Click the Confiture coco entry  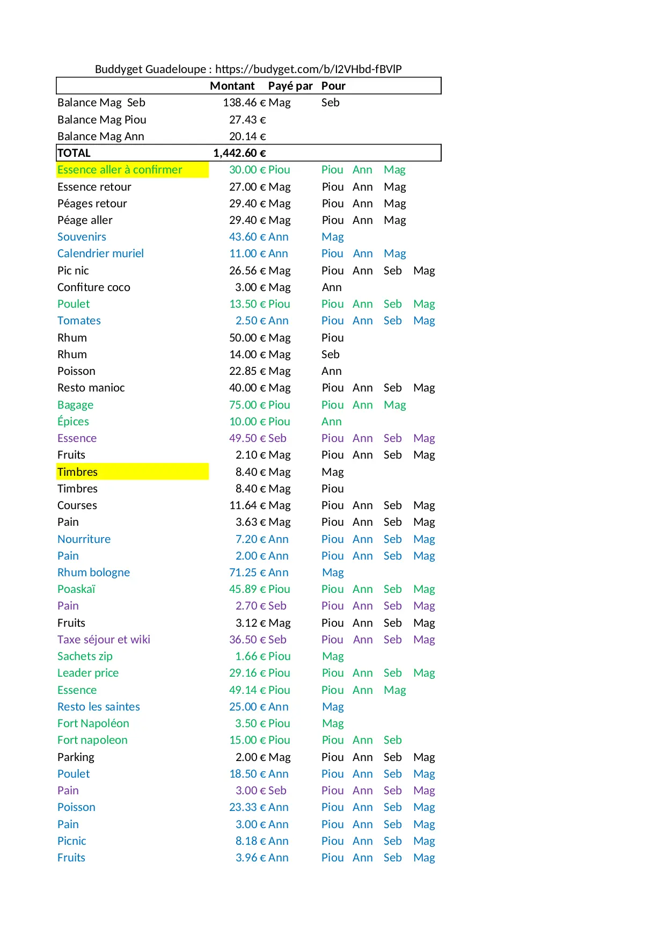pyautogui.click(x=93, y=287)
